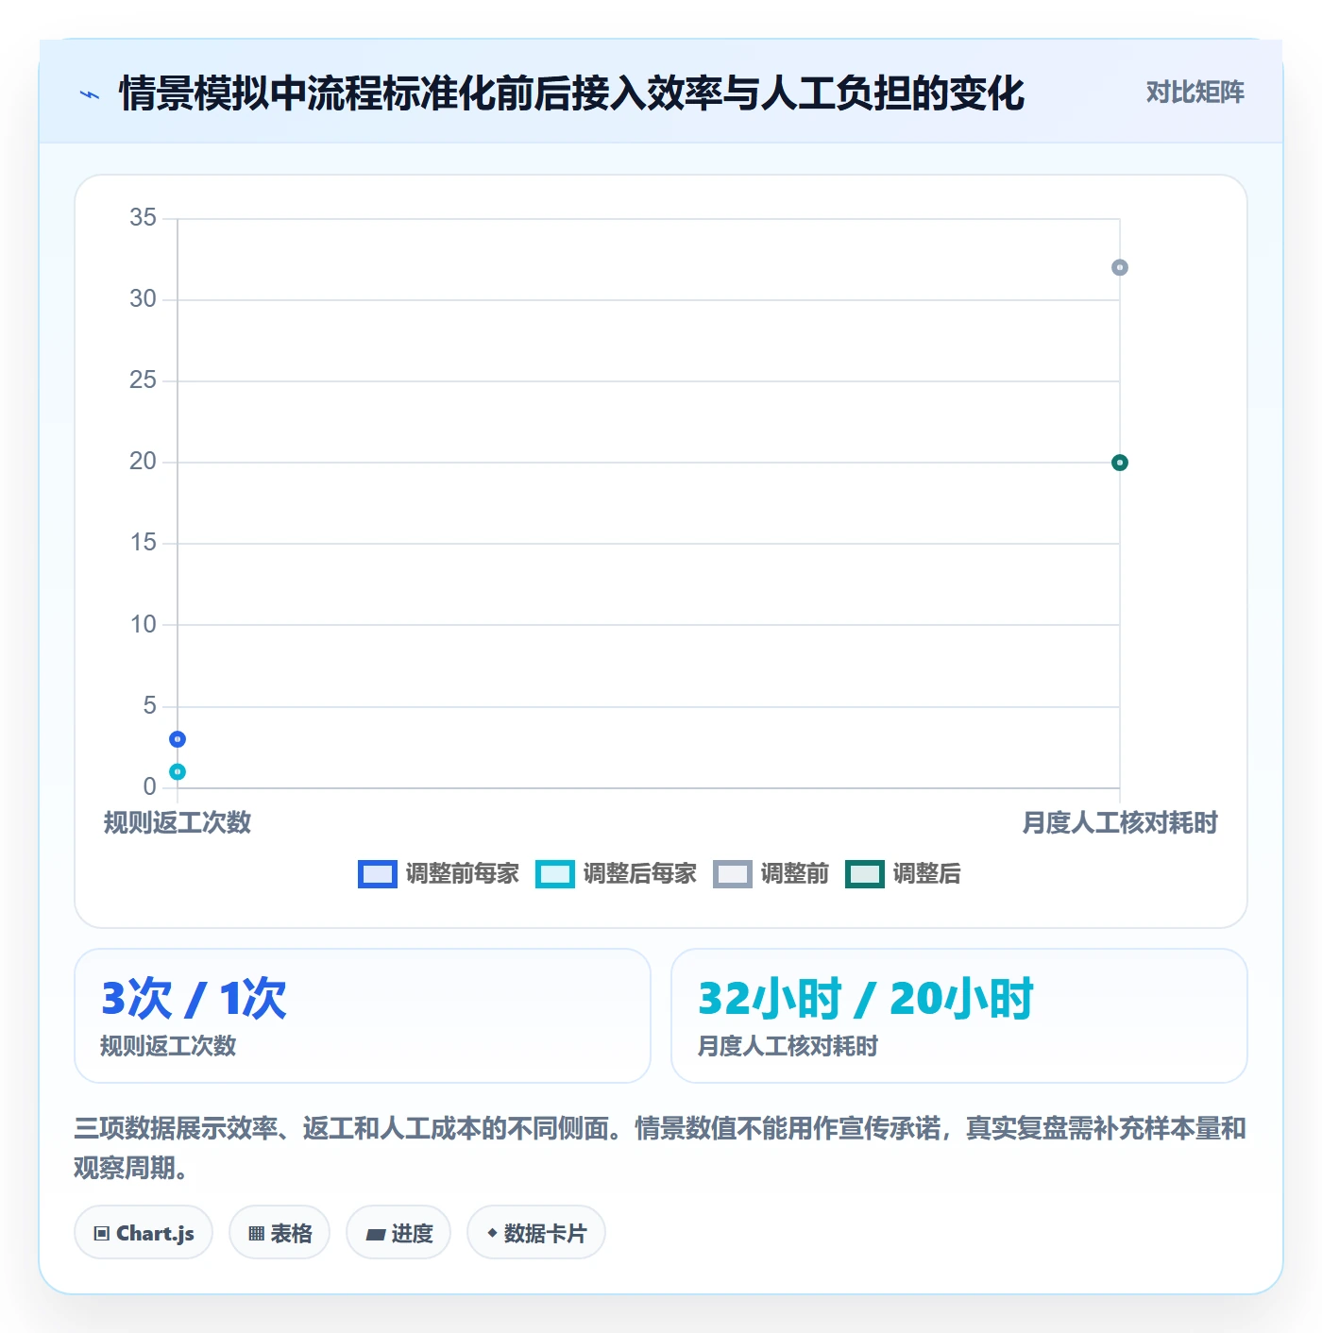Click the 进度 tag chip
The width and height of the screenshot is (1322, 1333).
click(x=398, y=1232)
